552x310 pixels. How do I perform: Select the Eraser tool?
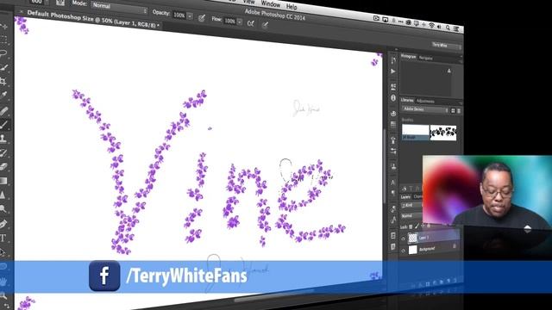(3, 166)
